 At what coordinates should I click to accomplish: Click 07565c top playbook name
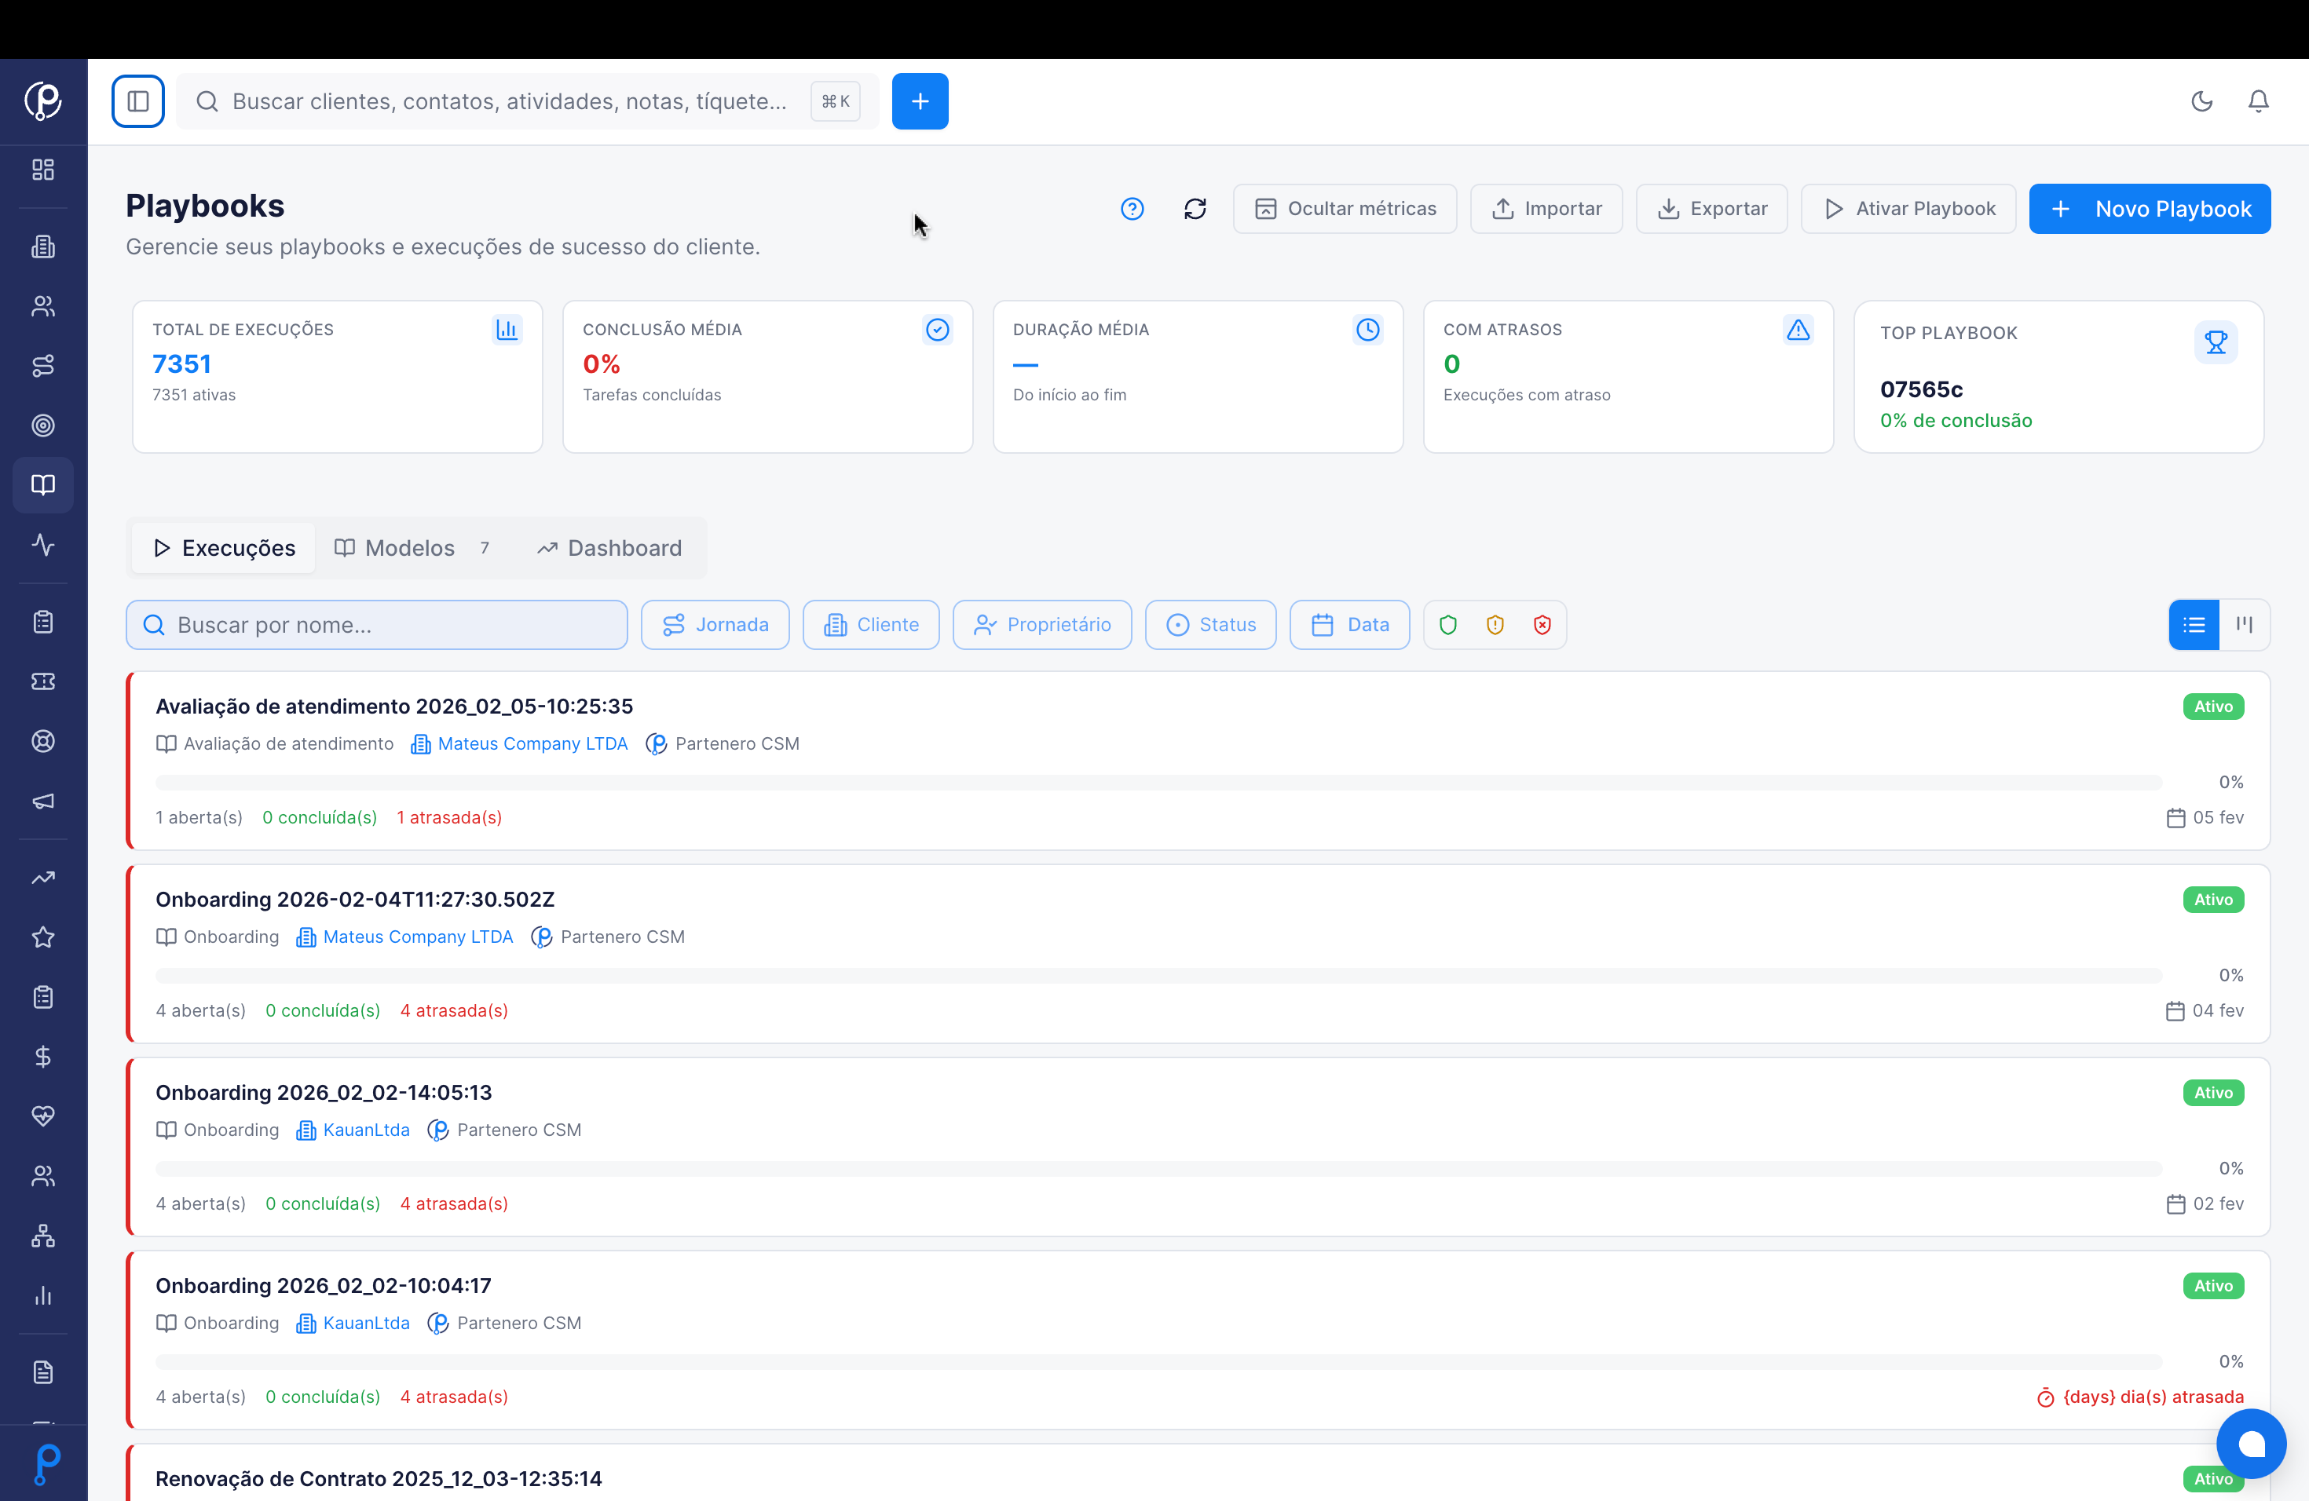pos(1921,389)
